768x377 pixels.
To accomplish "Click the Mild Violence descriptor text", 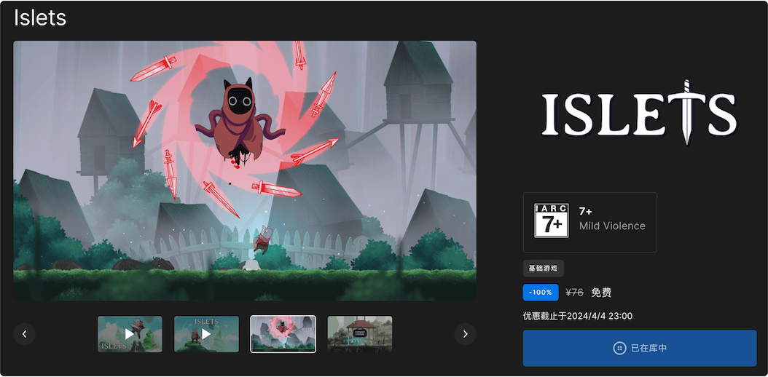I will (x=612, y=226).
